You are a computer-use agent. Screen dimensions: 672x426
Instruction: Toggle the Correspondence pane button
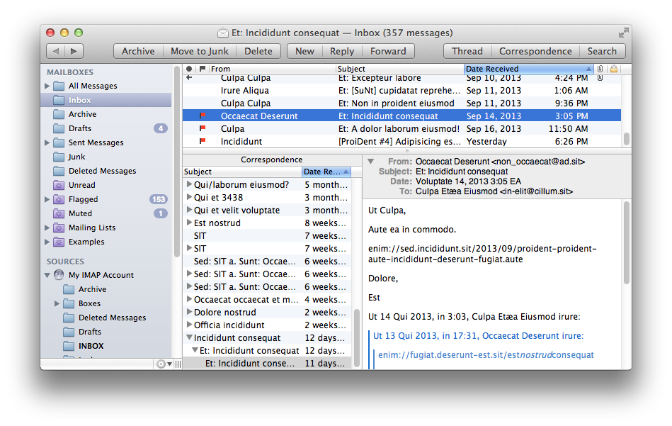pyautogui.click(x=535, y=51)
